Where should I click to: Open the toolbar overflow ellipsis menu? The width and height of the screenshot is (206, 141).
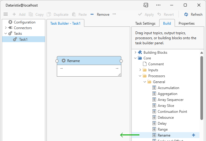[x=114, y=14]
